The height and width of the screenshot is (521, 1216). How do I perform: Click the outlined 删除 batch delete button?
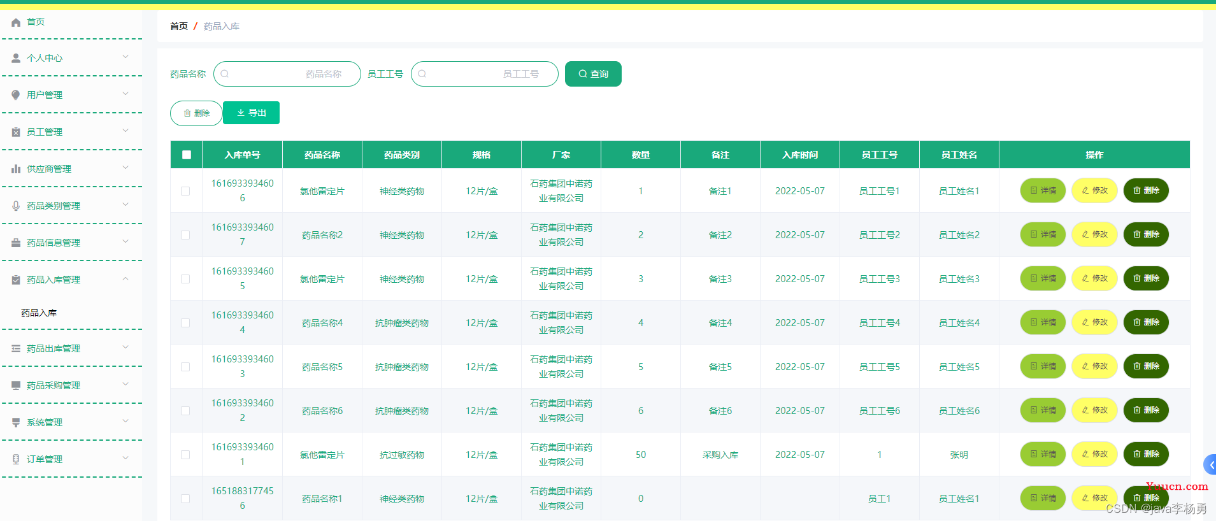pyautogui.click(x=196, y=113)
